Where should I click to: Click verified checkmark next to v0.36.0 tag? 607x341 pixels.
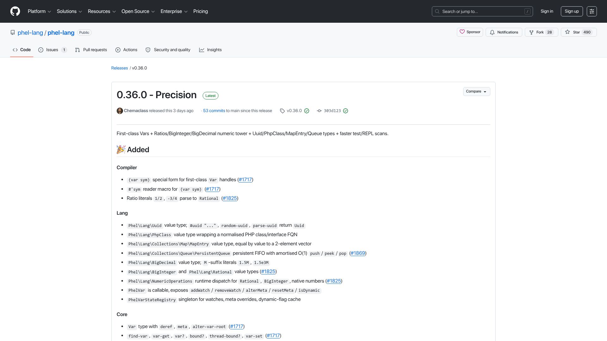point(307,111)
